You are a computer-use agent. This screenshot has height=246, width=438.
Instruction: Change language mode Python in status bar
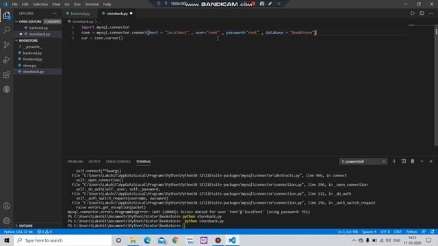[411, 232]
